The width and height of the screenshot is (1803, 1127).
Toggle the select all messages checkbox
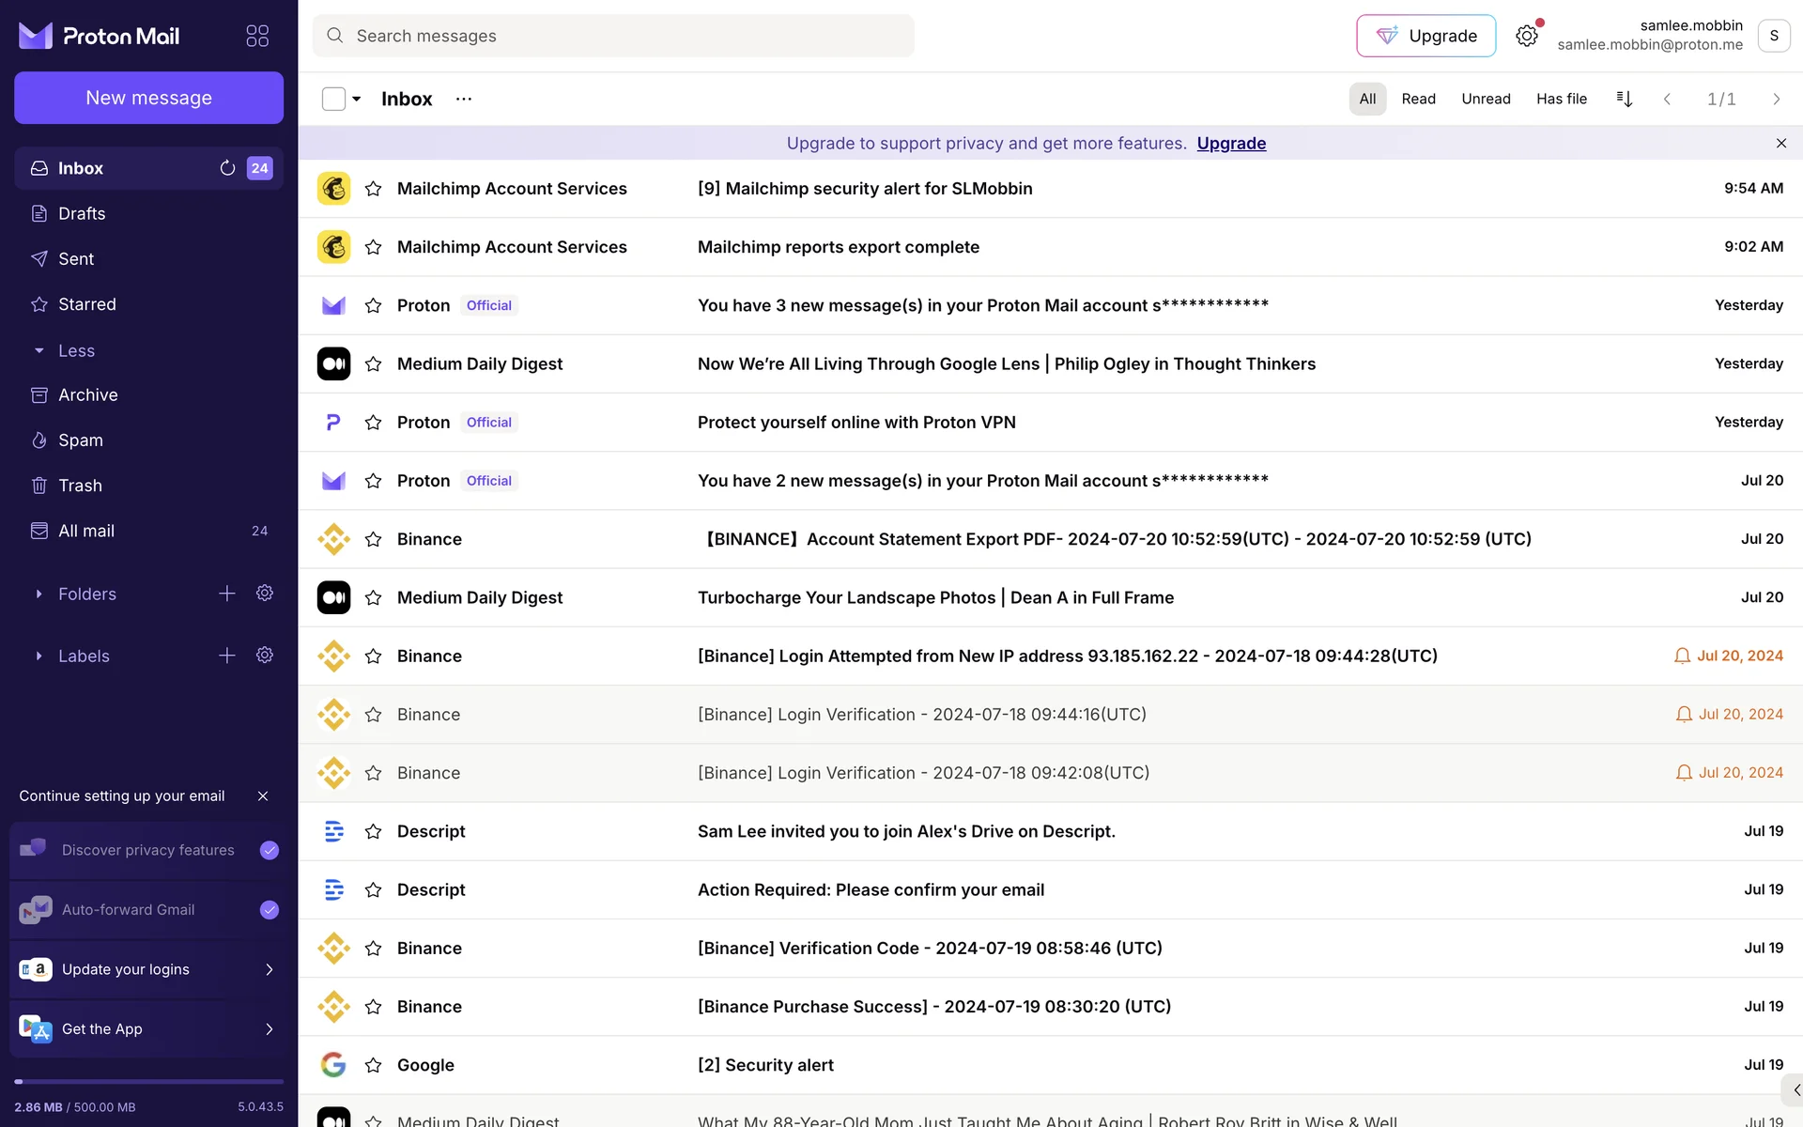333,99
